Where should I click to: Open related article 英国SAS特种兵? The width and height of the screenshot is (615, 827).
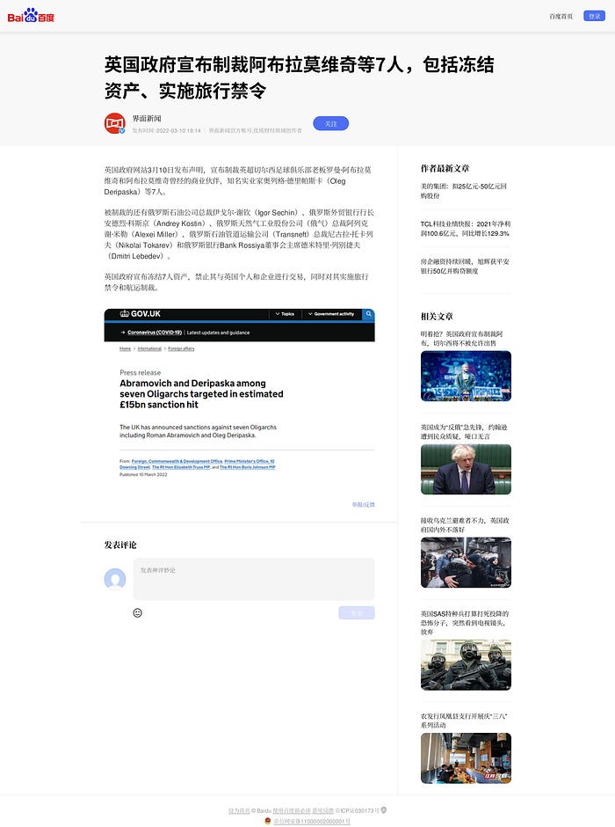click(x=465, y=623)
